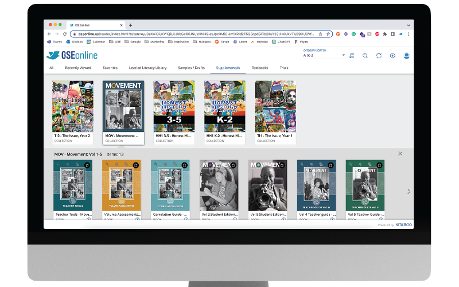Open the GSE bookmark folder
Screen dimensions: 459x287
[x=115, y=42]
